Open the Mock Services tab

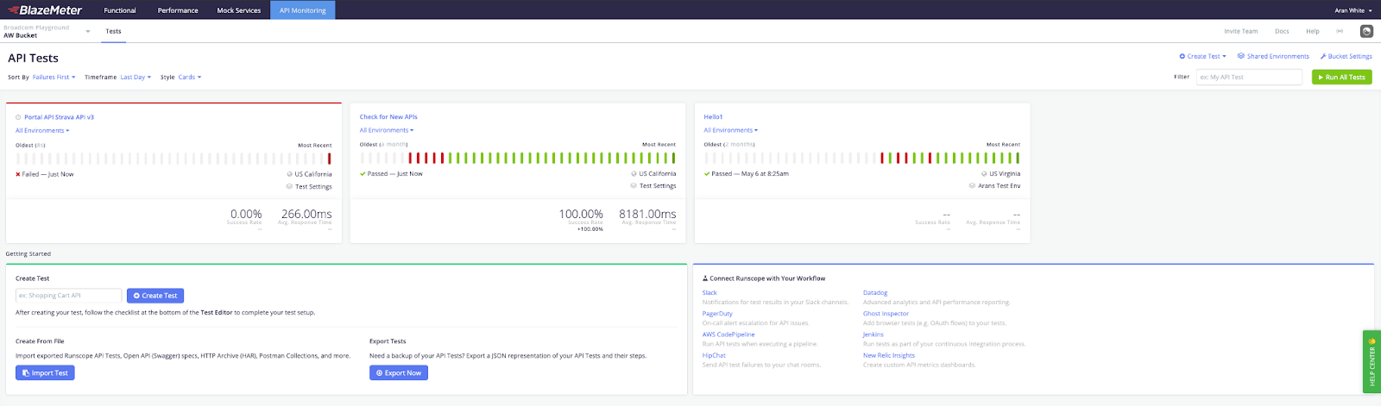pos(239,10)
